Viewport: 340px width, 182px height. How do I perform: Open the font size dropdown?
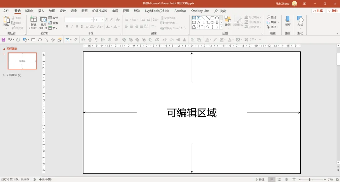[103, 20]
